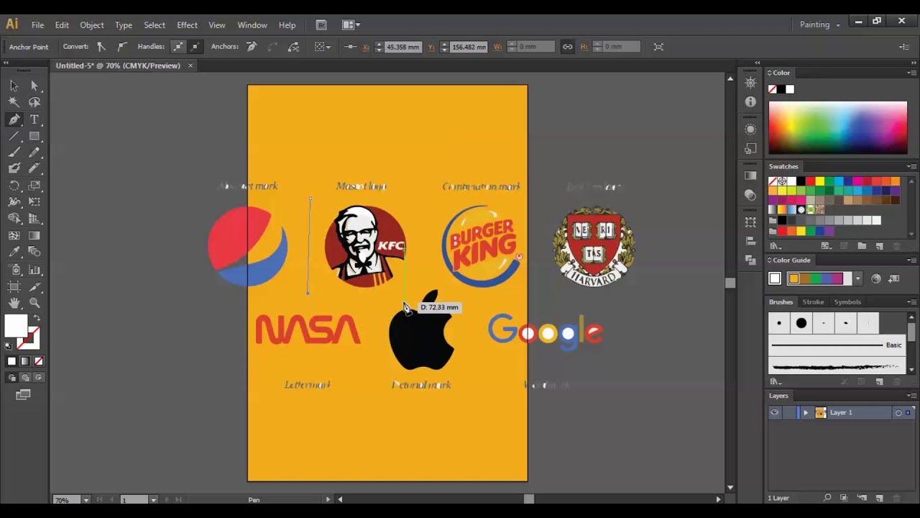Set None mode button below fill/stroke

(39, 361)
